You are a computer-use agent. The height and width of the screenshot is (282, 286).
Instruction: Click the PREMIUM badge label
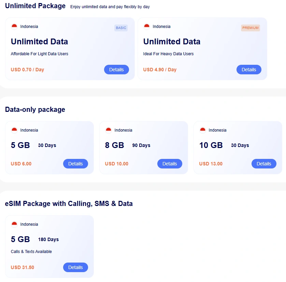click(x=251, y=28)
